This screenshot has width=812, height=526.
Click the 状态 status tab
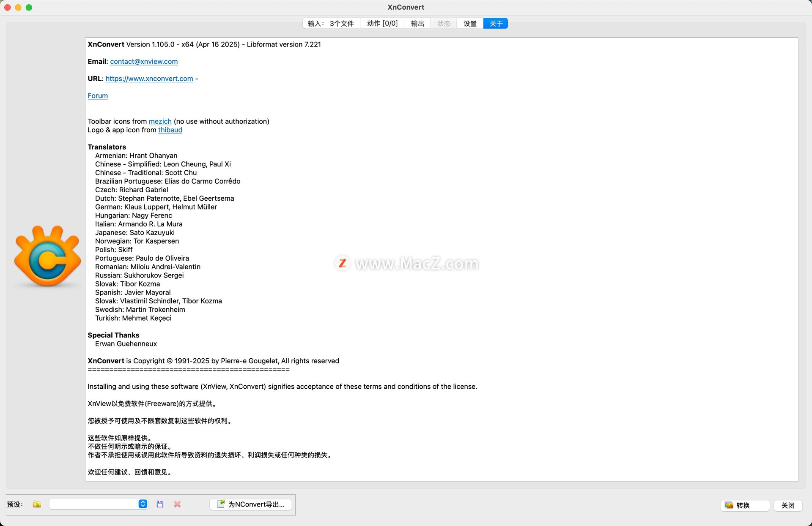pyautogui.click(x=444, y=24)
